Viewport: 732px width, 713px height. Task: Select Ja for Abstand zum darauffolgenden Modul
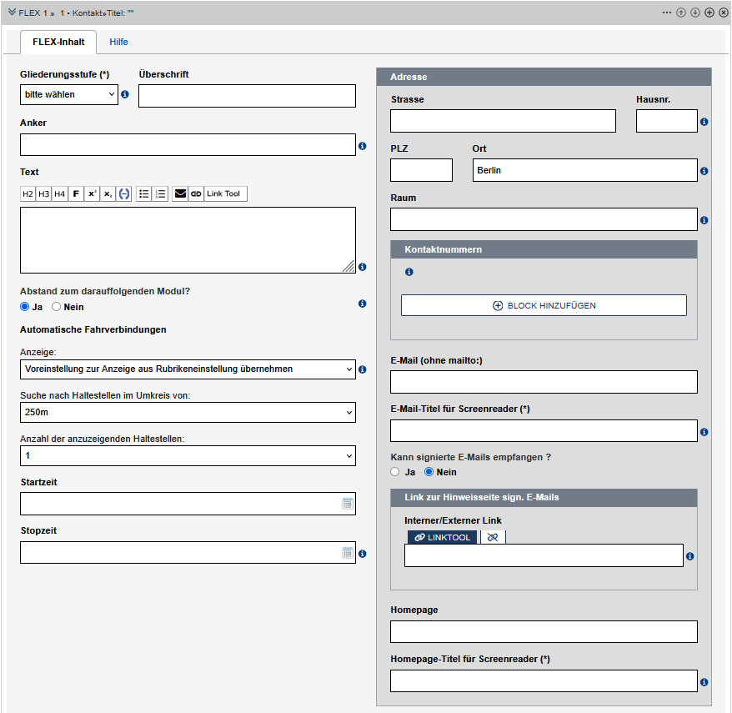25,307
